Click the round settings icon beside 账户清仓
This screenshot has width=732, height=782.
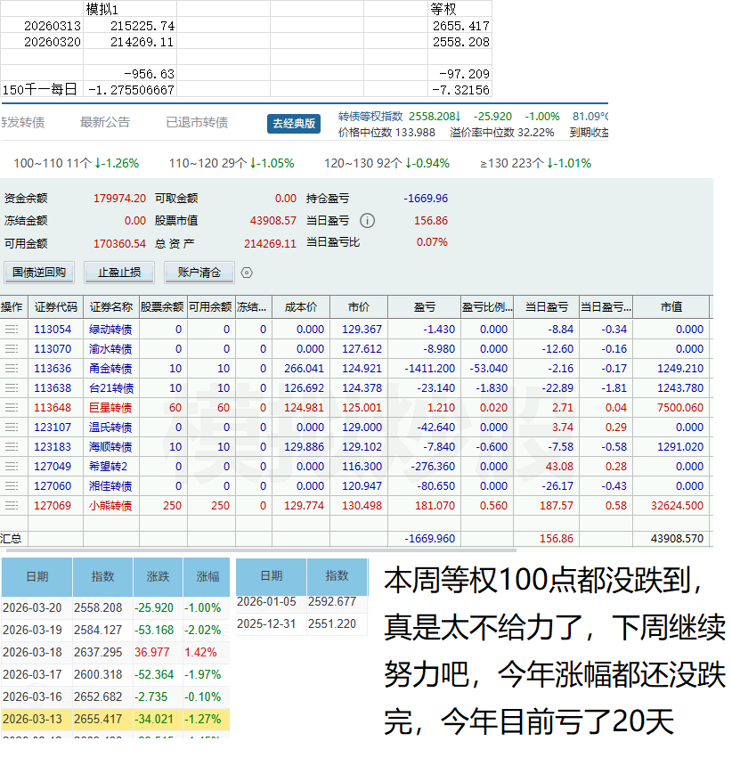[x=247, y=273]
